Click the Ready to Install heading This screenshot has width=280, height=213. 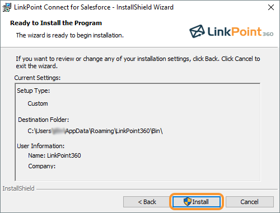[x=56, y=23]
